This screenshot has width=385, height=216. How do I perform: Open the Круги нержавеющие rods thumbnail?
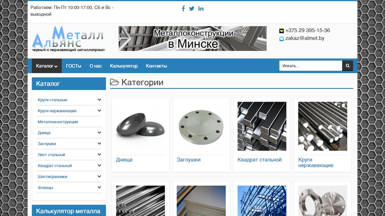[x=323, y=126]
